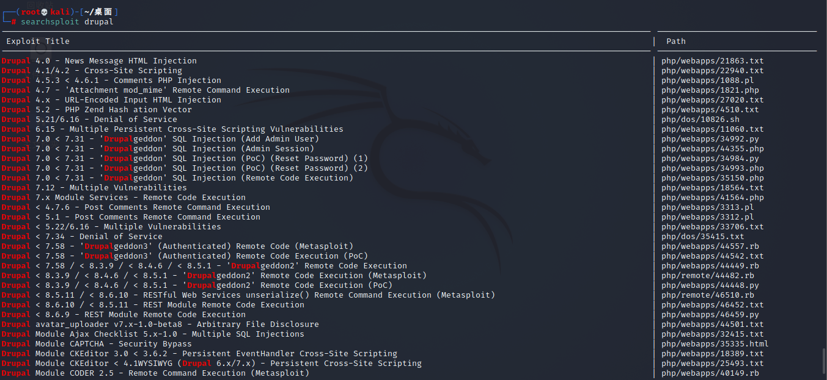
Task: Select the CKEditor 3.0 < 3.6.2 EventHandler title
Action: coord(199,354)
